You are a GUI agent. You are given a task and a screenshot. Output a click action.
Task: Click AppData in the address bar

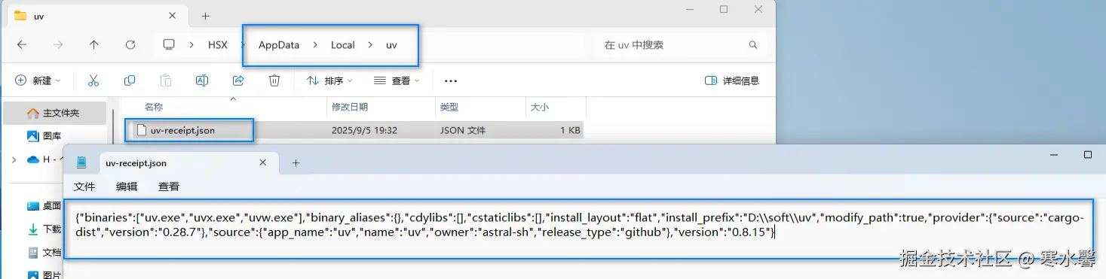[279, 45]
